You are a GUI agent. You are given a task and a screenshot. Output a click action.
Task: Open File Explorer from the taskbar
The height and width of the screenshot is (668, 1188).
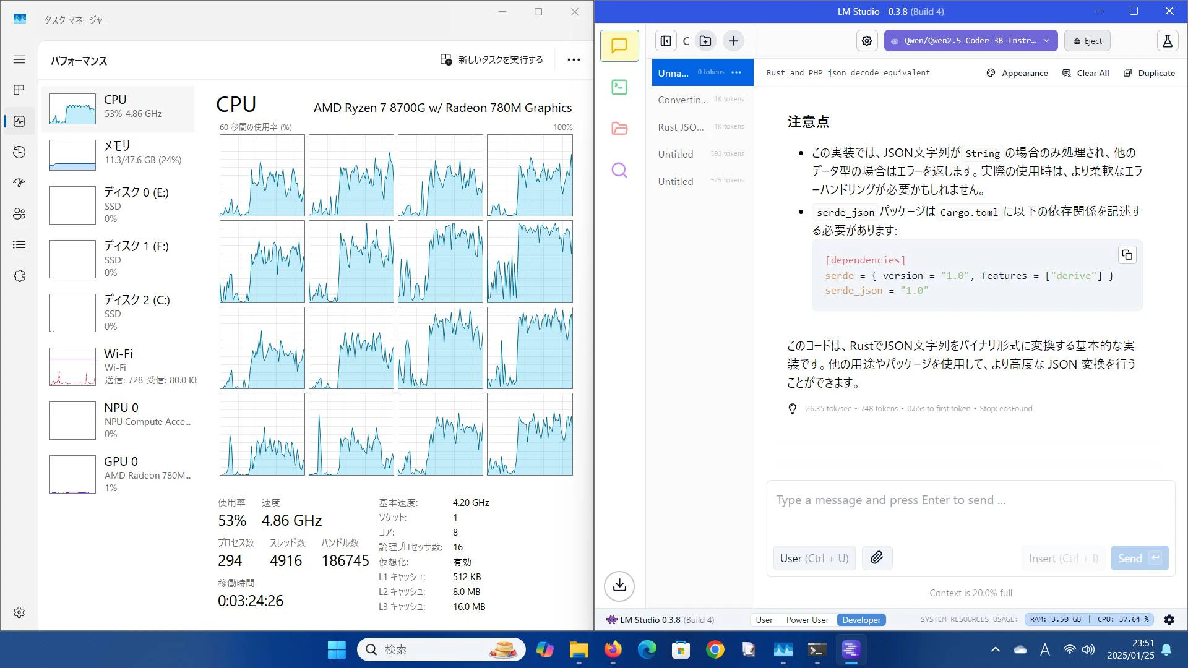tap(579, 649)
